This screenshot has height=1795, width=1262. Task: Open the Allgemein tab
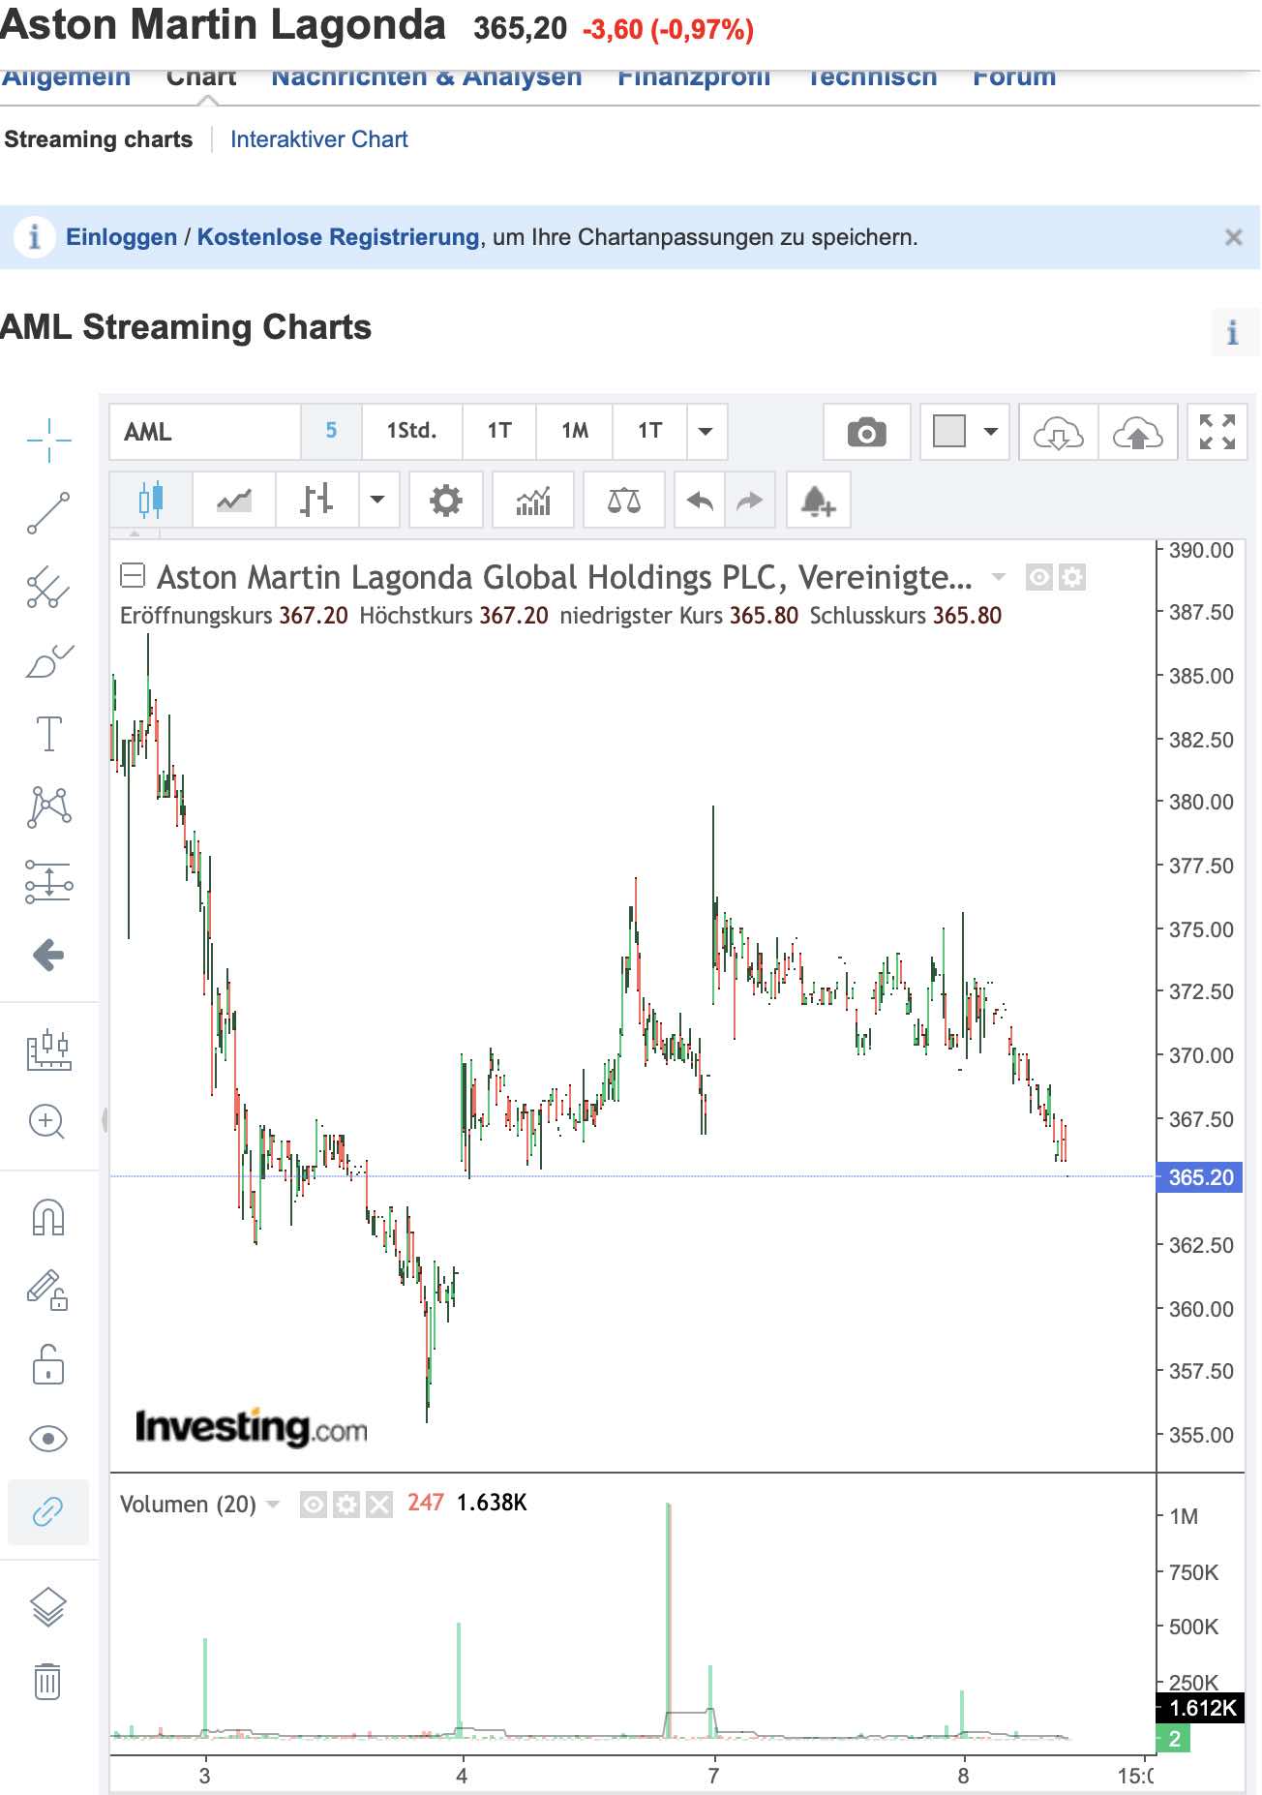(x=66, y=77)
